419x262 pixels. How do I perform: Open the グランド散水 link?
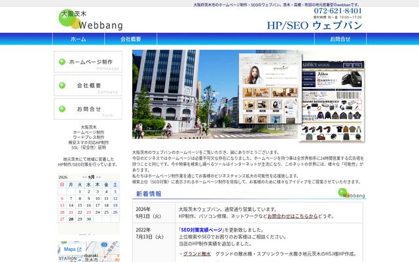click(197, 253)
